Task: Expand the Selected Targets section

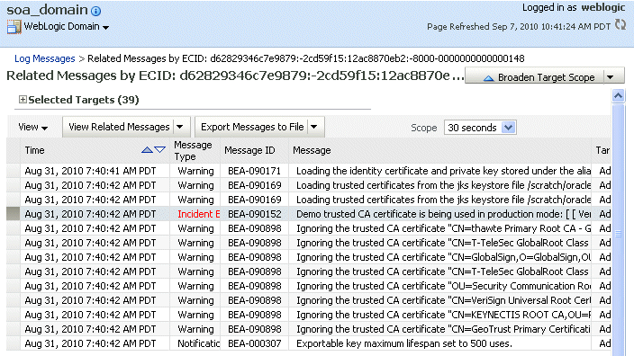Action: coord(23,99)
